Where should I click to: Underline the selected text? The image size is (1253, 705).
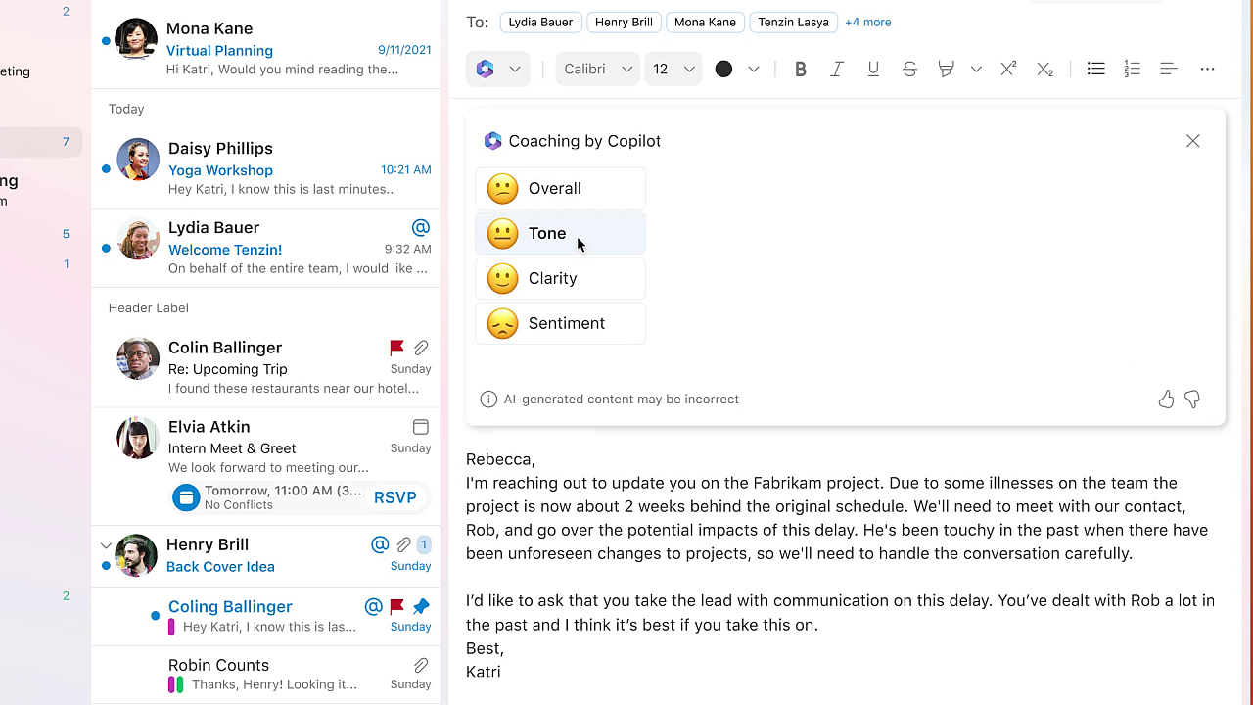(x=873, y=69)
